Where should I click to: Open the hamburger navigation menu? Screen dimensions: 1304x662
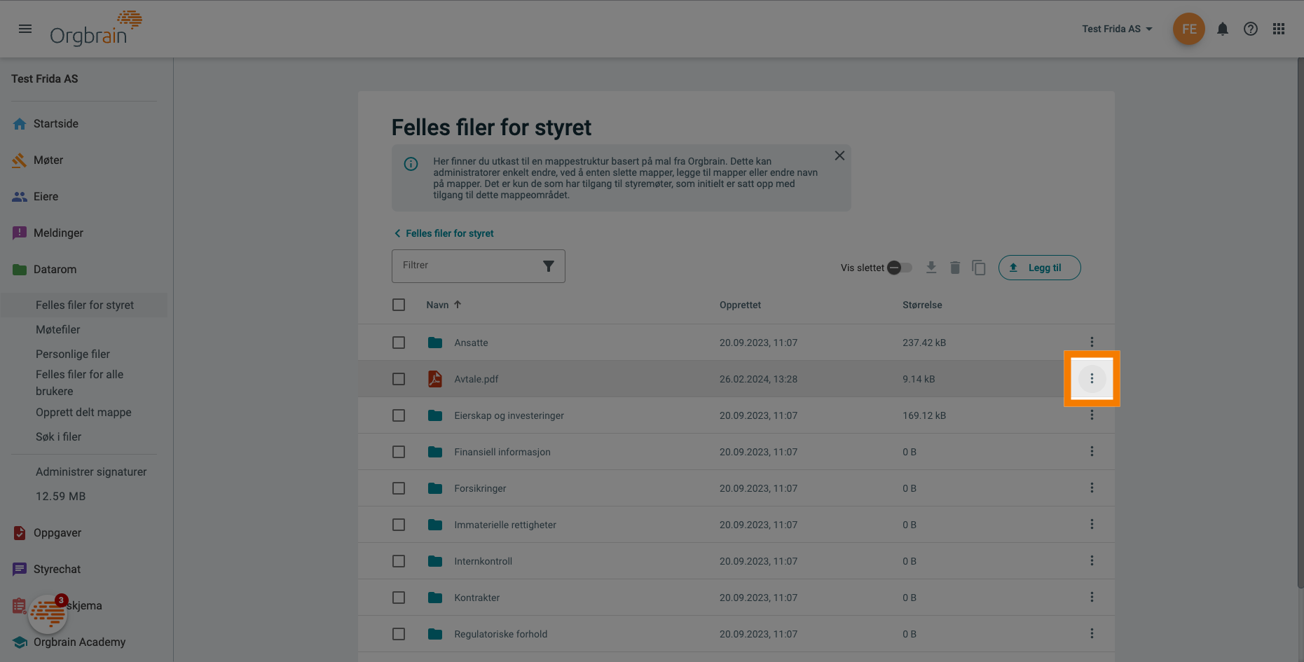[25, 29]
